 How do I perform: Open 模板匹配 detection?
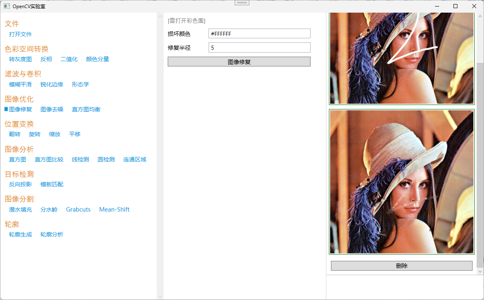pos(52,184)
